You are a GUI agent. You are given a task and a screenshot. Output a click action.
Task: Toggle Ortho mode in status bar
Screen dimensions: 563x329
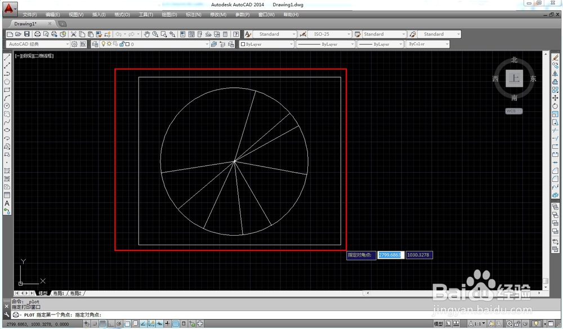coord(111,323)
